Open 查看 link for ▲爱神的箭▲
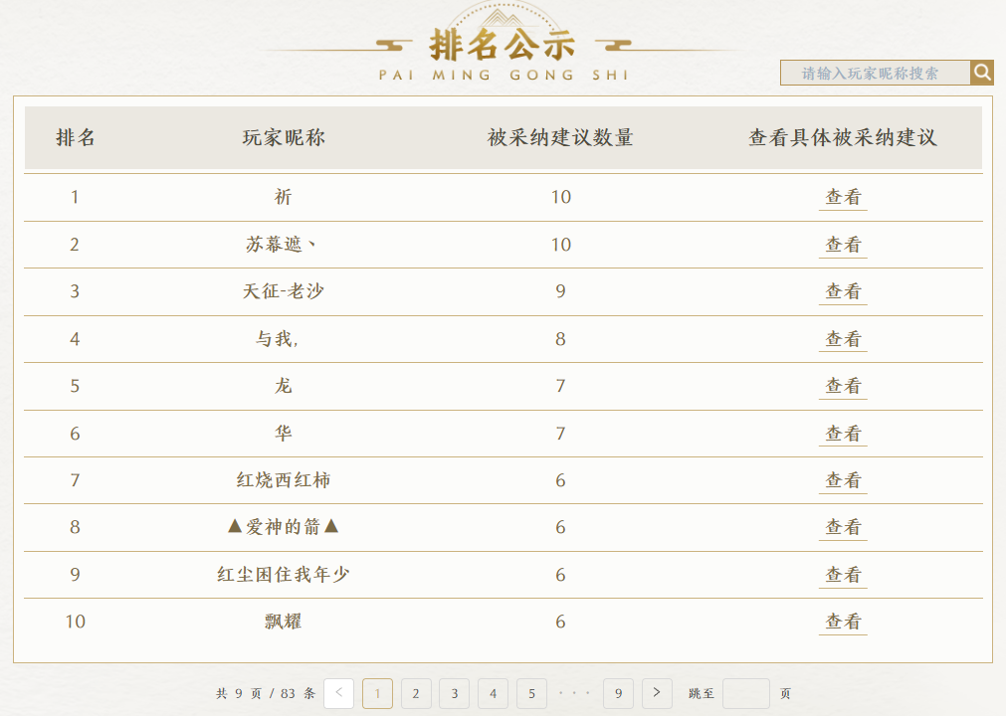 (x=843, y=527)
